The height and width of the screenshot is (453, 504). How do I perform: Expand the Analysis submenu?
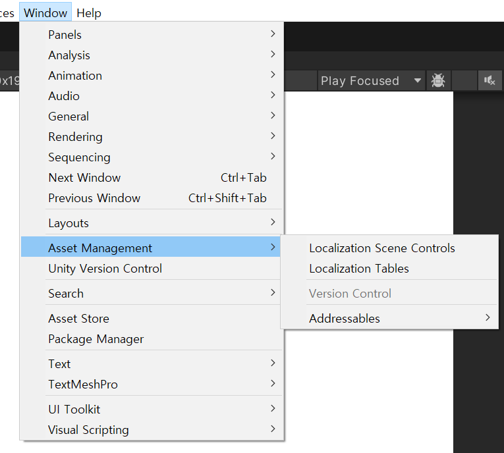[x=152, y=55]
